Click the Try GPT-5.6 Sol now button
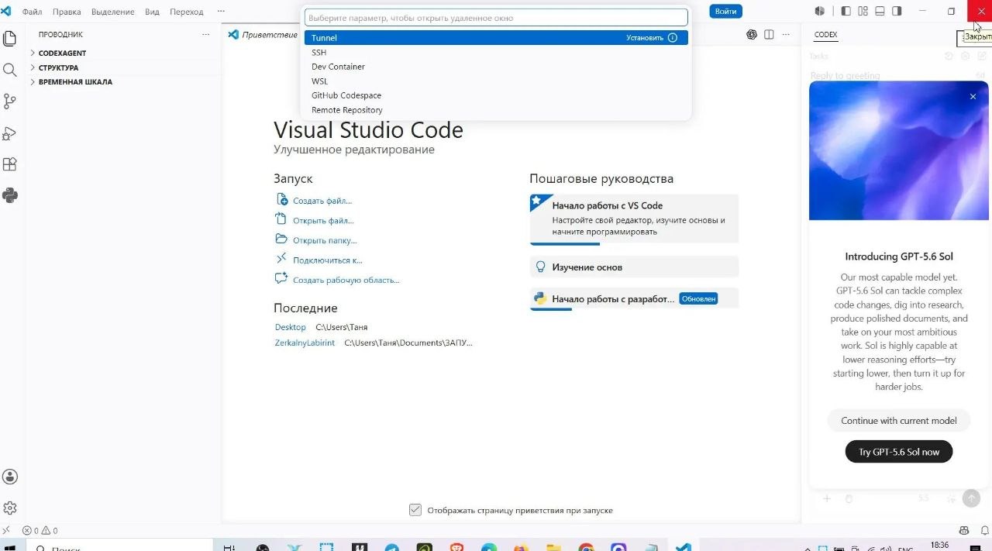 [899, 452]
